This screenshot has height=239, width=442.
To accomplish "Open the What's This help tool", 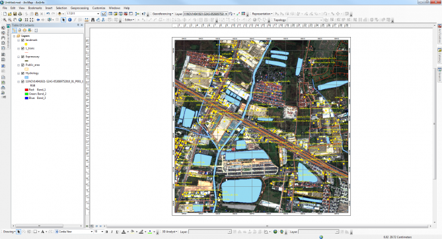I will click(x=144, y=14).
